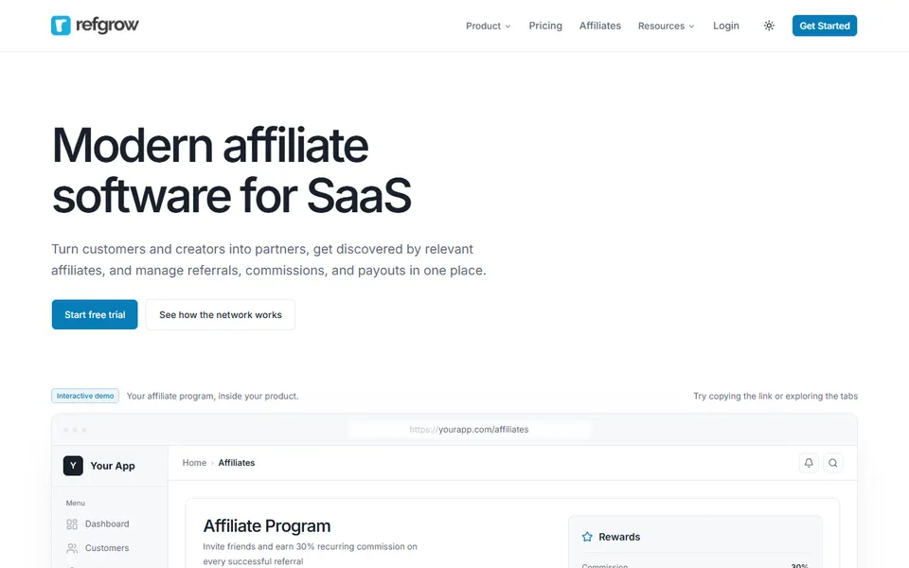Expand the Resources dropdown menu
Image resolution: width=909 pixels, height=568 pixels.
[x=666, y=26]
